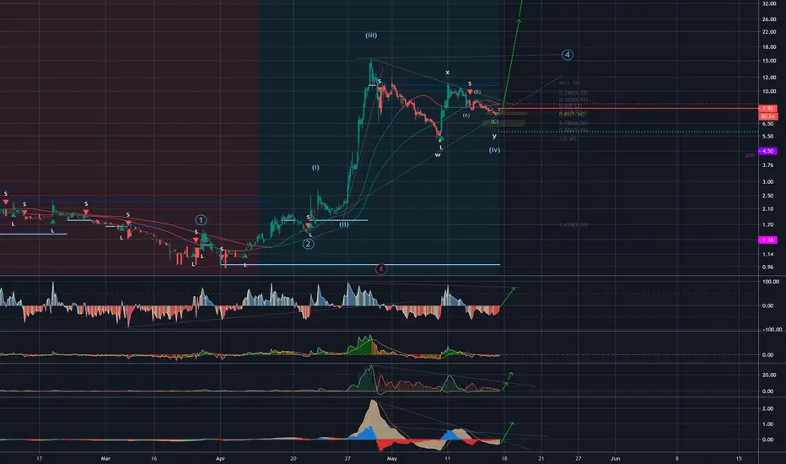Click the S label above wave (B) triangle
Screen dimensions: 786x464
(x=470, y=84)
